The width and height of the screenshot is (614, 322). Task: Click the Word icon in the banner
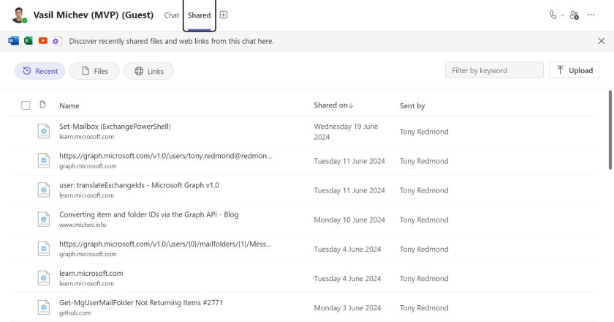13,41
